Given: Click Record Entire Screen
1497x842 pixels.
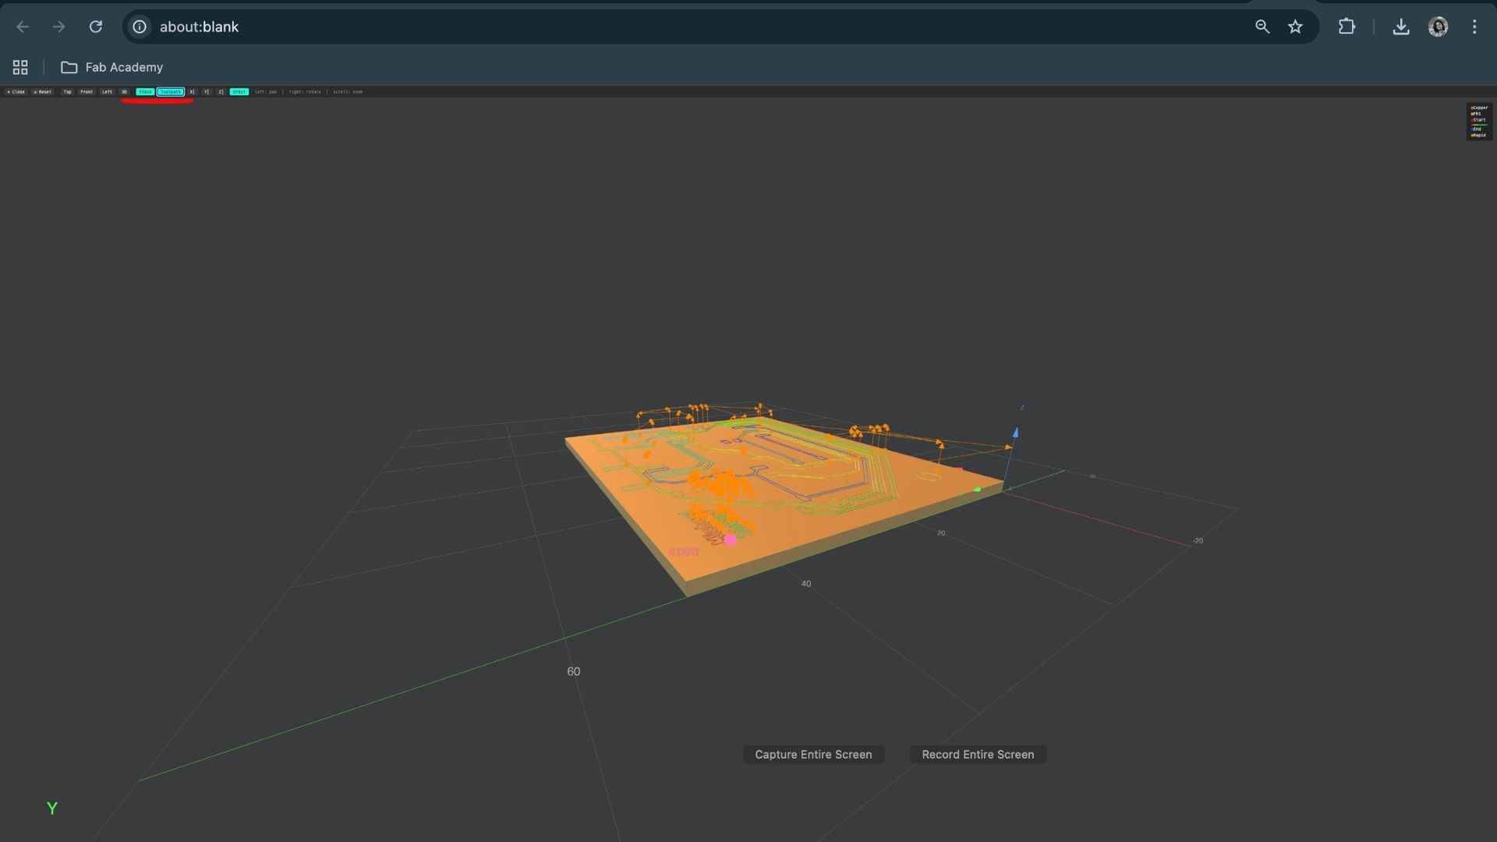Looking at the screenshot, I should pyautogui.click(x=978, y=754).
